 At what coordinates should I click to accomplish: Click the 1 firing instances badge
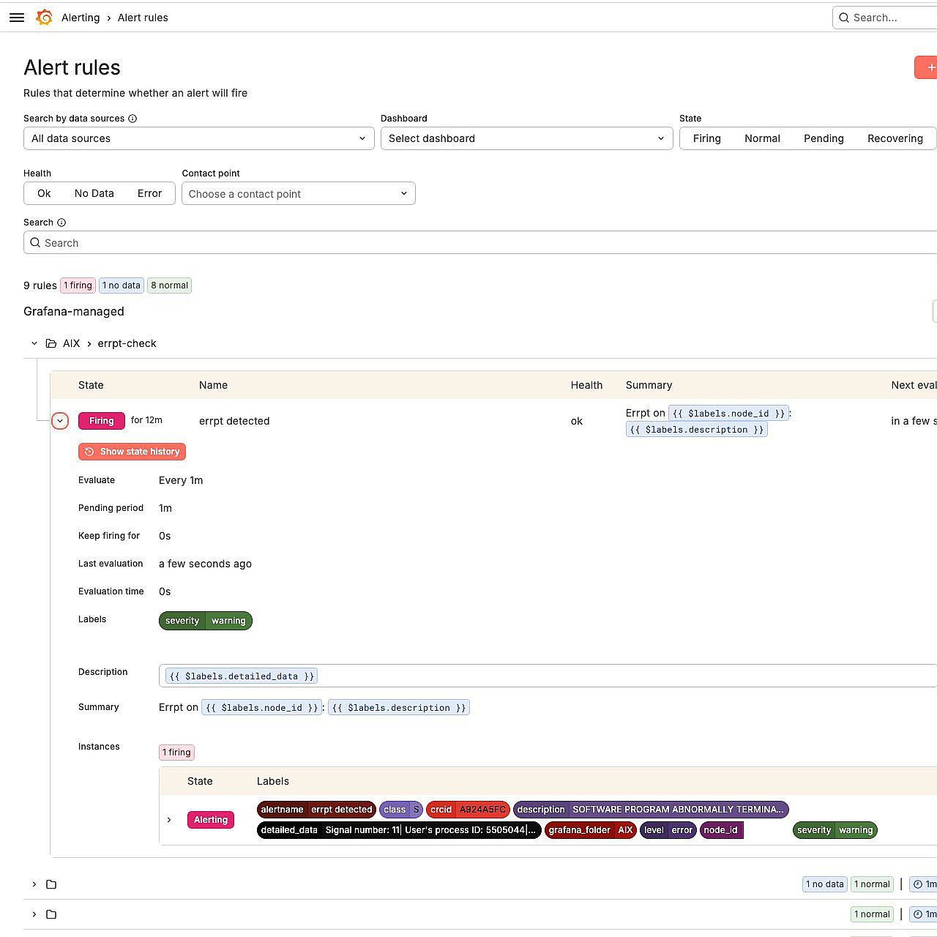pos(176,752)
